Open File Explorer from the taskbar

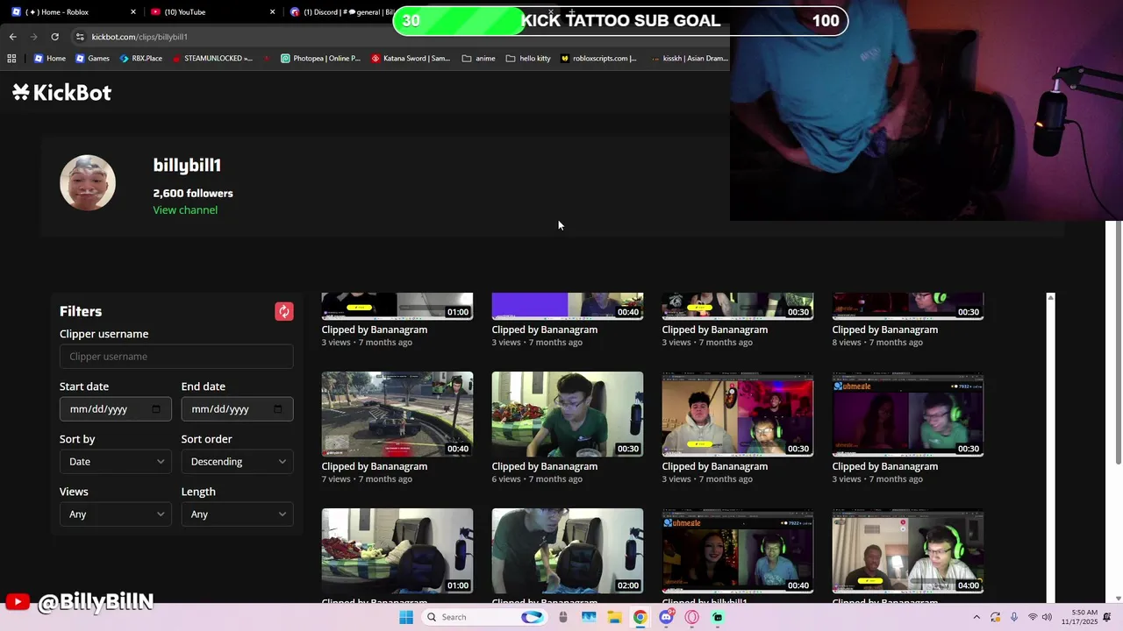tap(614, 617)
